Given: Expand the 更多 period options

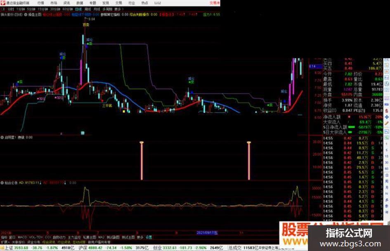Looking at the screenshot, I should coord(118,9).
